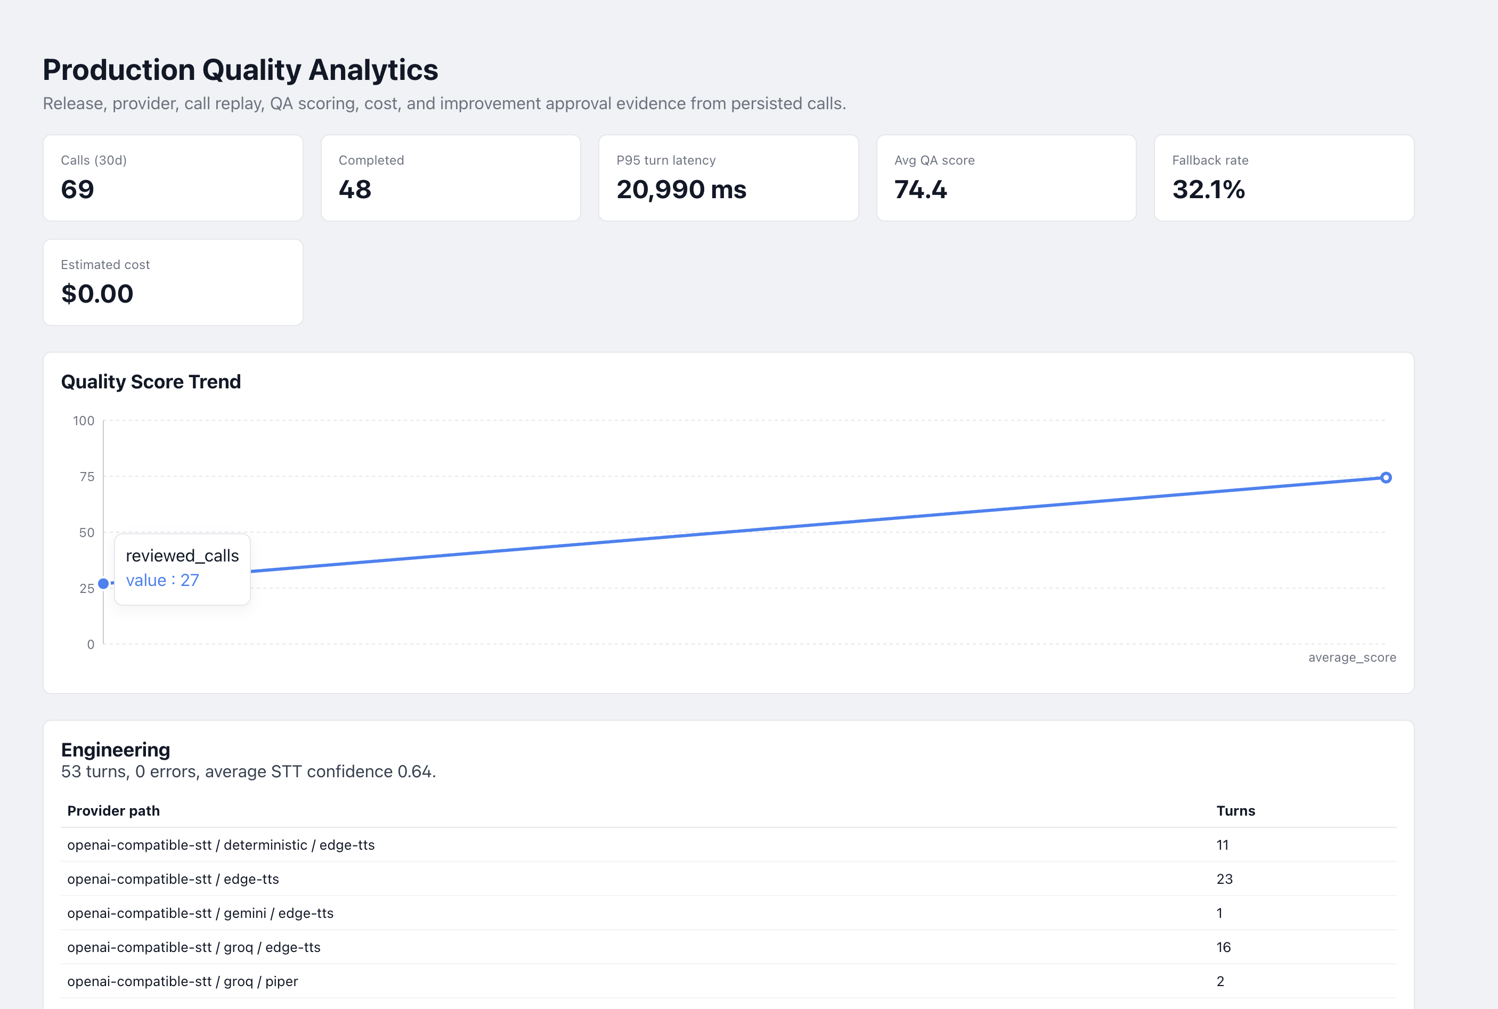The image size is (1498, 1009).
Task: Click the Provider path column header
Action: (x=113, y=811)
